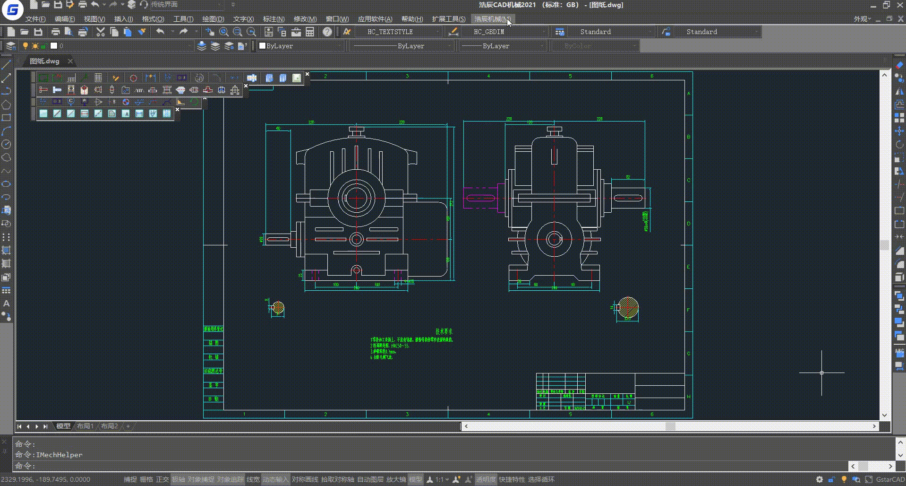Viewport: 906px width, 486px height.
Task: Open the calculator icon in toolbar
Action: click(310, 32)
